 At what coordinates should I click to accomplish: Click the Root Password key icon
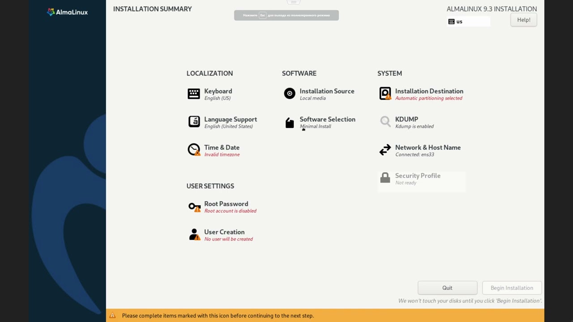point(194,207)
